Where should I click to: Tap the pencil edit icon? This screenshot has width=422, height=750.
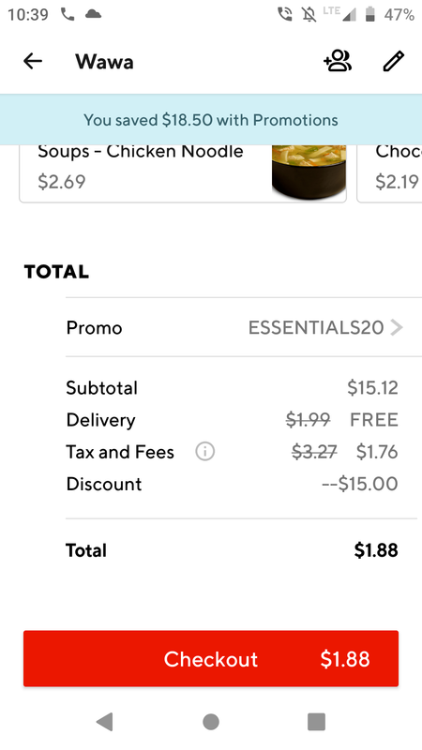pos(393,61)
